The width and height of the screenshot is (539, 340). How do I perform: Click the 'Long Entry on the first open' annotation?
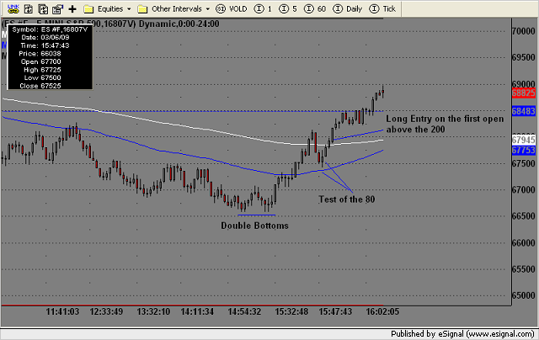[445, 119]
